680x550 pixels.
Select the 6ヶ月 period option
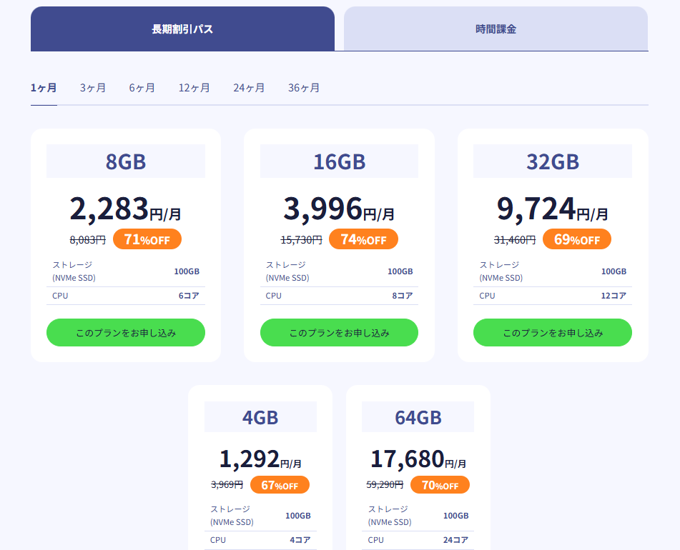pos(142,88)
